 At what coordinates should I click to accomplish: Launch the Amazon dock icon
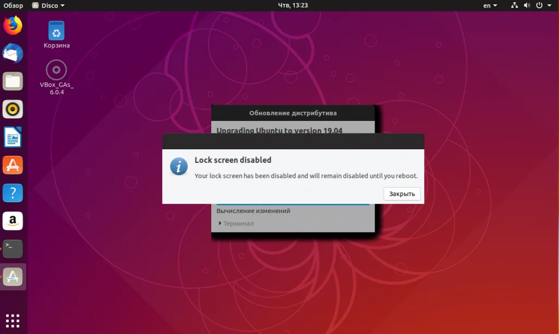click(13, 221)
